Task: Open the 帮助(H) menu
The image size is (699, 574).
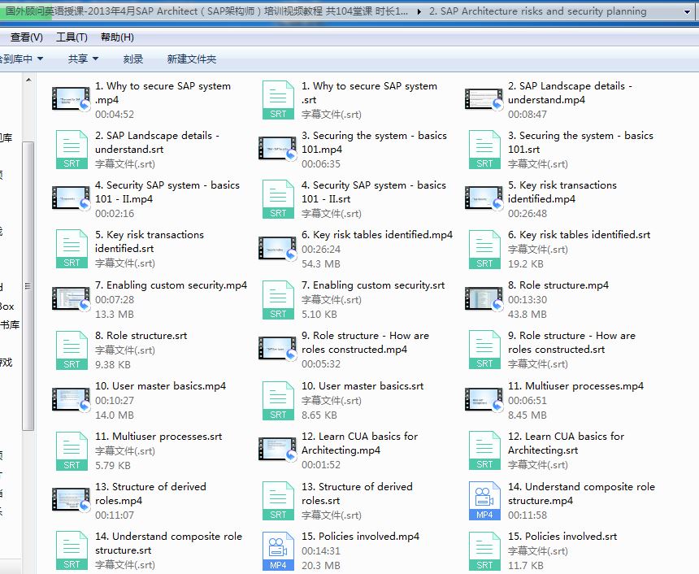Action: (117, 37)
